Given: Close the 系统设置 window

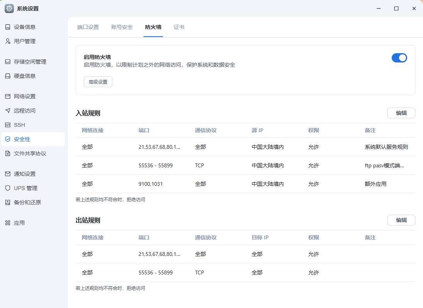Looking at the screenshot, I should pyautogui.click(x=414, y=8).
